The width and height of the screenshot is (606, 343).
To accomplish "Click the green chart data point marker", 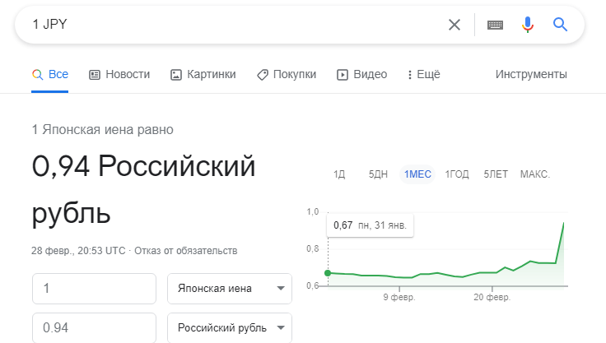I will pyautogui.click(x=328, y=273).
